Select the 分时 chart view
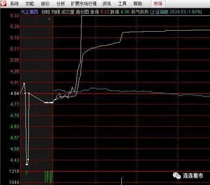The height and width of the screenshot is (185, 210). pyautogui.click(x=45, y=12)
